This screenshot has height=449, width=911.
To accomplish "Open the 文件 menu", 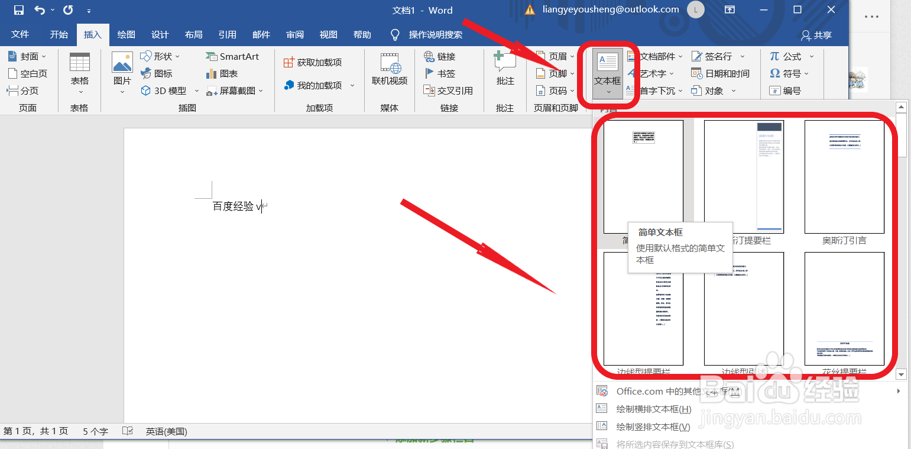I will [21, 34].
